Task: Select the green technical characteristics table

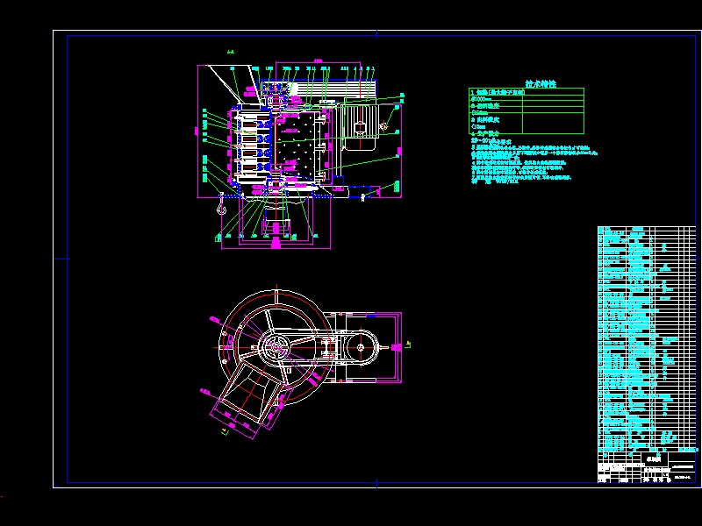Action: pyautogui.click(x=526, y=111)
